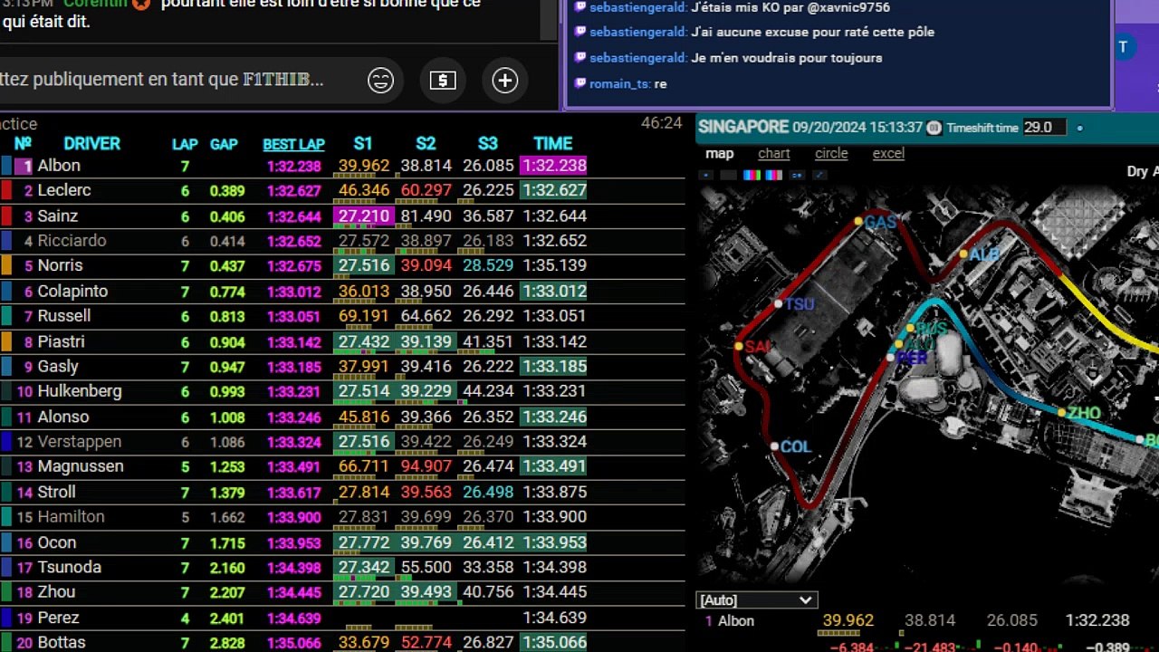1159x652 pixels.
Task: Select the Bottas driver name
Action: pos(62,642)
